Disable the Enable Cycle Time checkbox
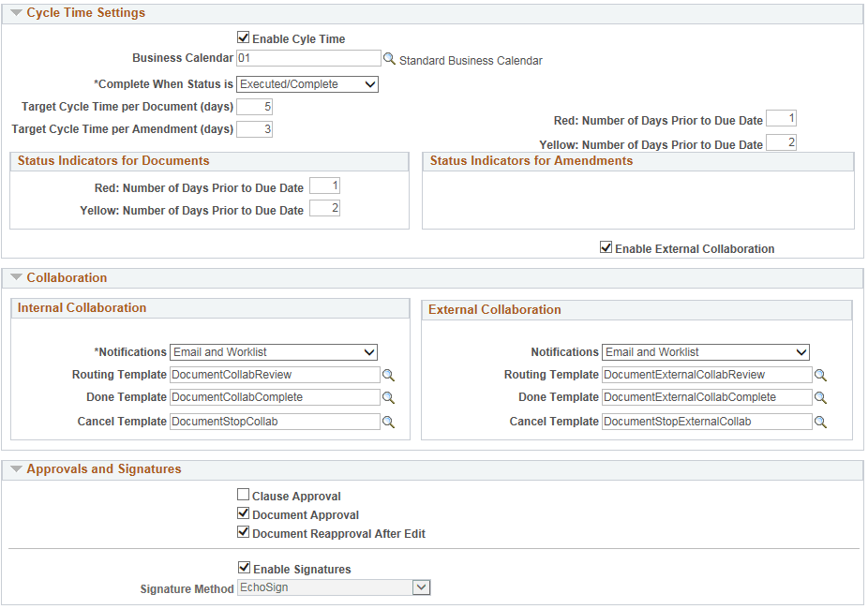The height and width of the screenshot is (609, 868). 244,38
